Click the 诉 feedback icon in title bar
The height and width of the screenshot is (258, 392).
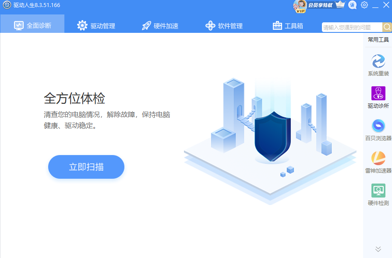(352, 5)
